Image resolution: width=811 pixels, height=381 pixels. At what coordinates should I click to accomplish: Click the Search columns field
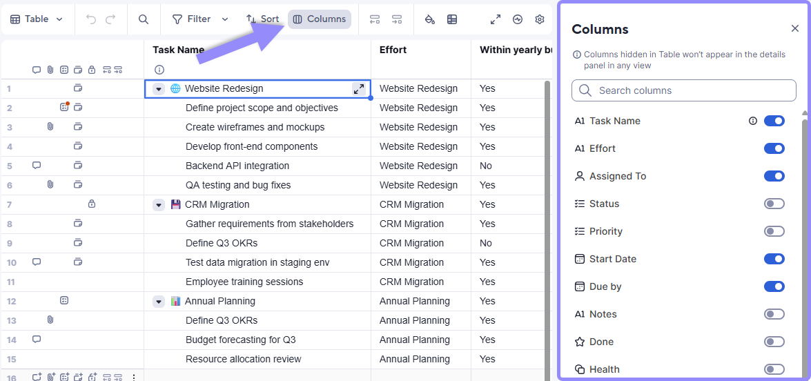pyautogui.click(x=684, y=90)
